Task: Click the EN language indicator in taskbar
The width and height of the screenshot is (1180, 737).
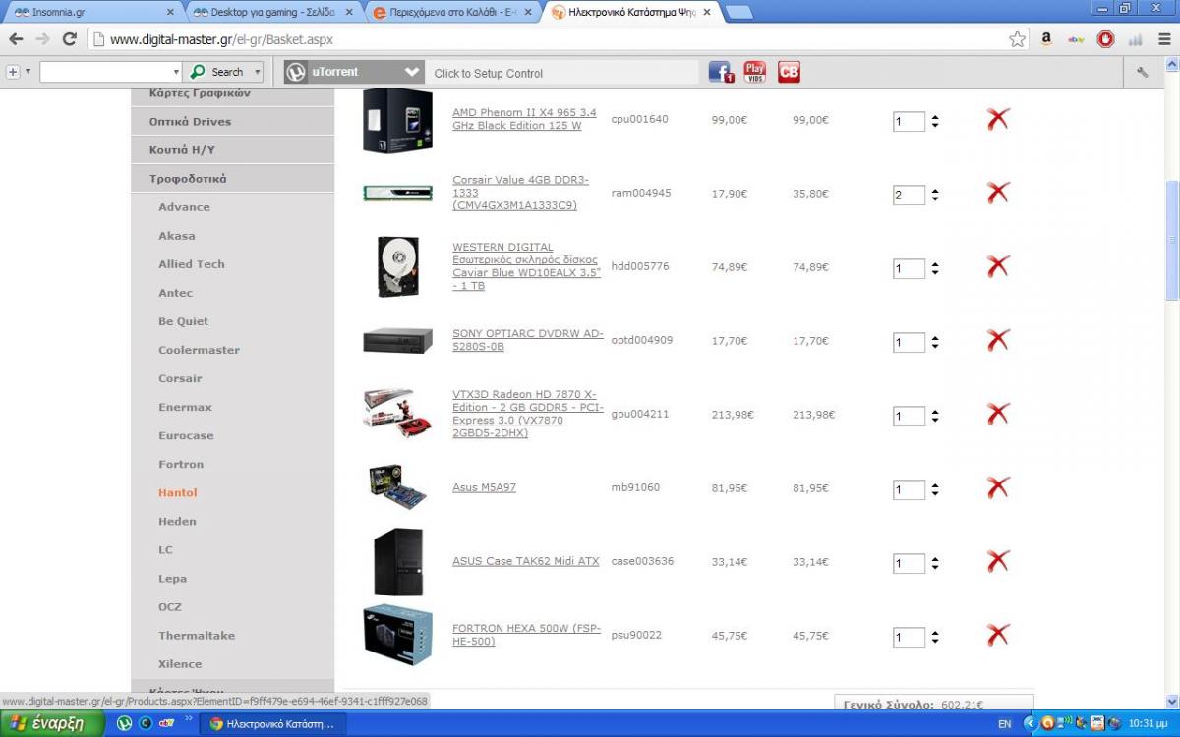Action: 1004,724
